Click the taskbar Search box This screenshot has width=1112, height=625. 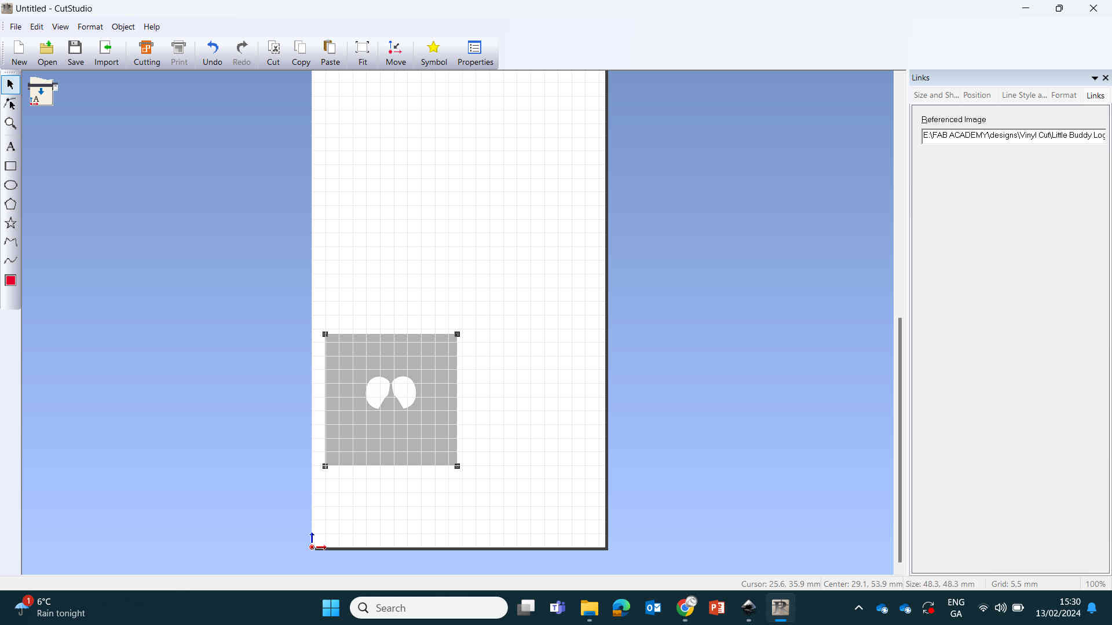(x=429, y=608)
